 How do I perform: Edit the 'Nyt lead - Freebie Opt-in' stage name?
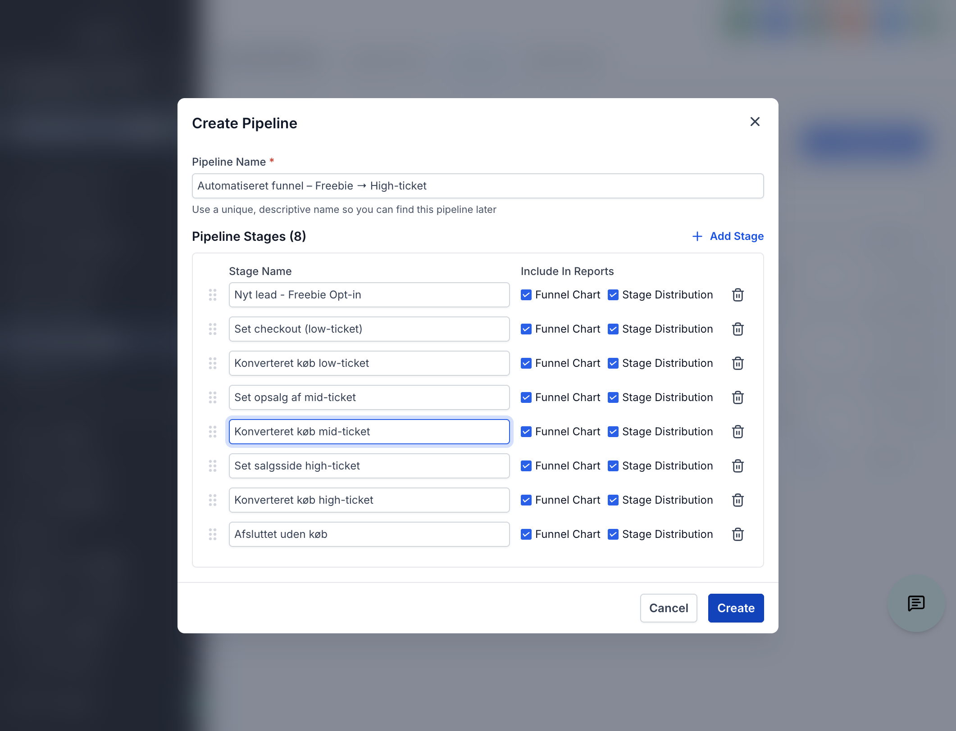coord(369,295)
